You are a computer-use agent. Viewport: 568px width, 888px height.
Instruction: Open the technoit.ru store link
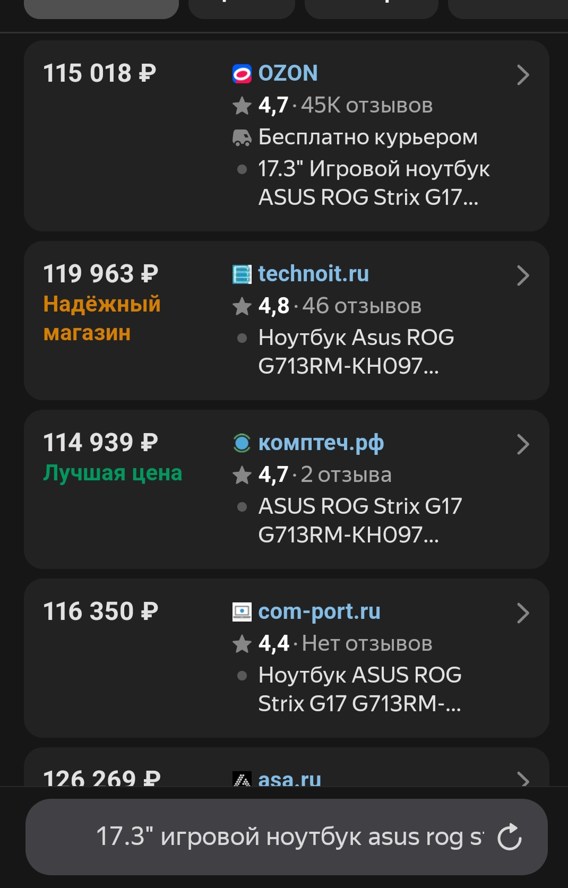coord(313,274)
